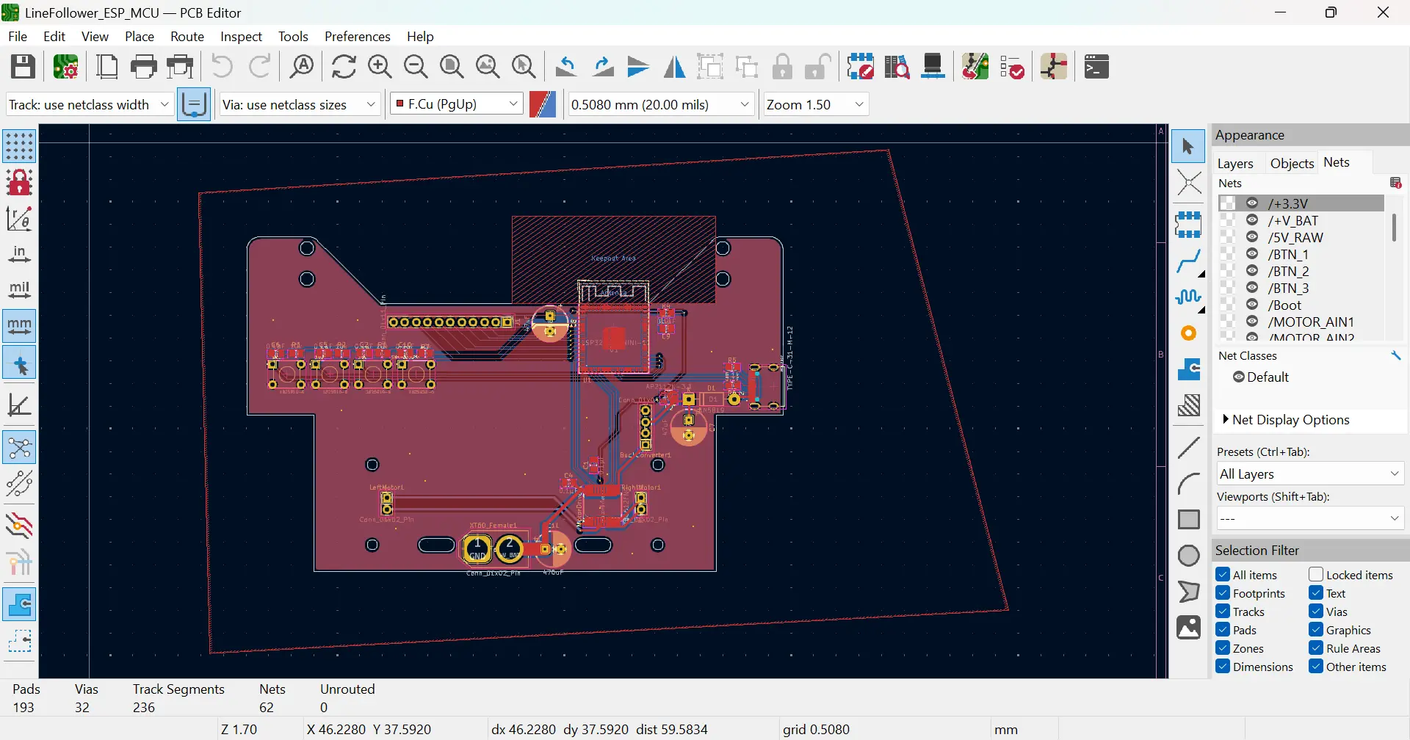Click the /5V_RAW net color swatch

point(1227,237)
